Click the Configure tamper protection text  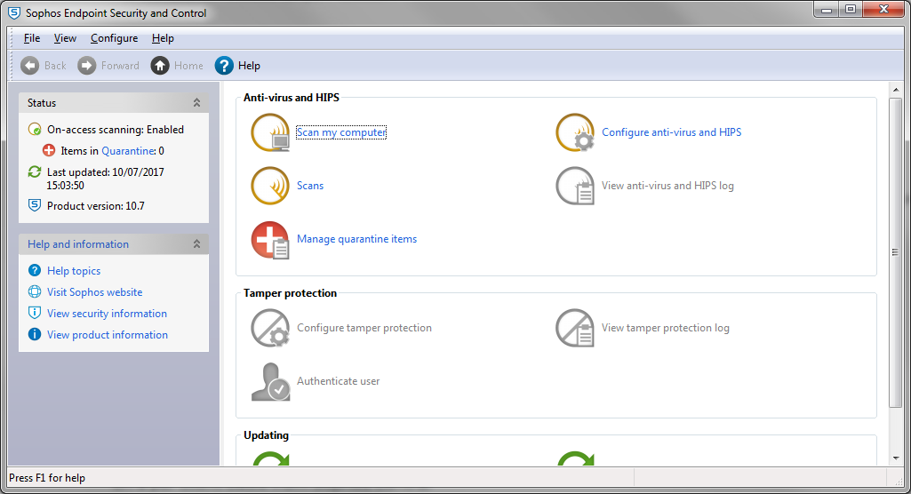pyautogui.click(x=364, y=328)
